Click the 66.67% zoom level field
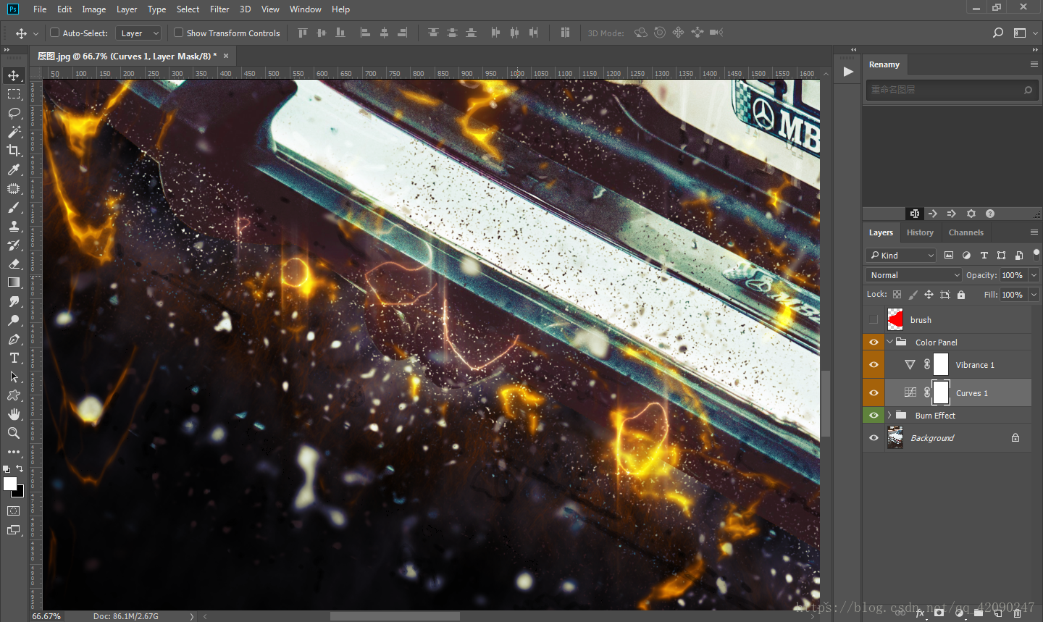1043x622 pixels. point(46,616)
